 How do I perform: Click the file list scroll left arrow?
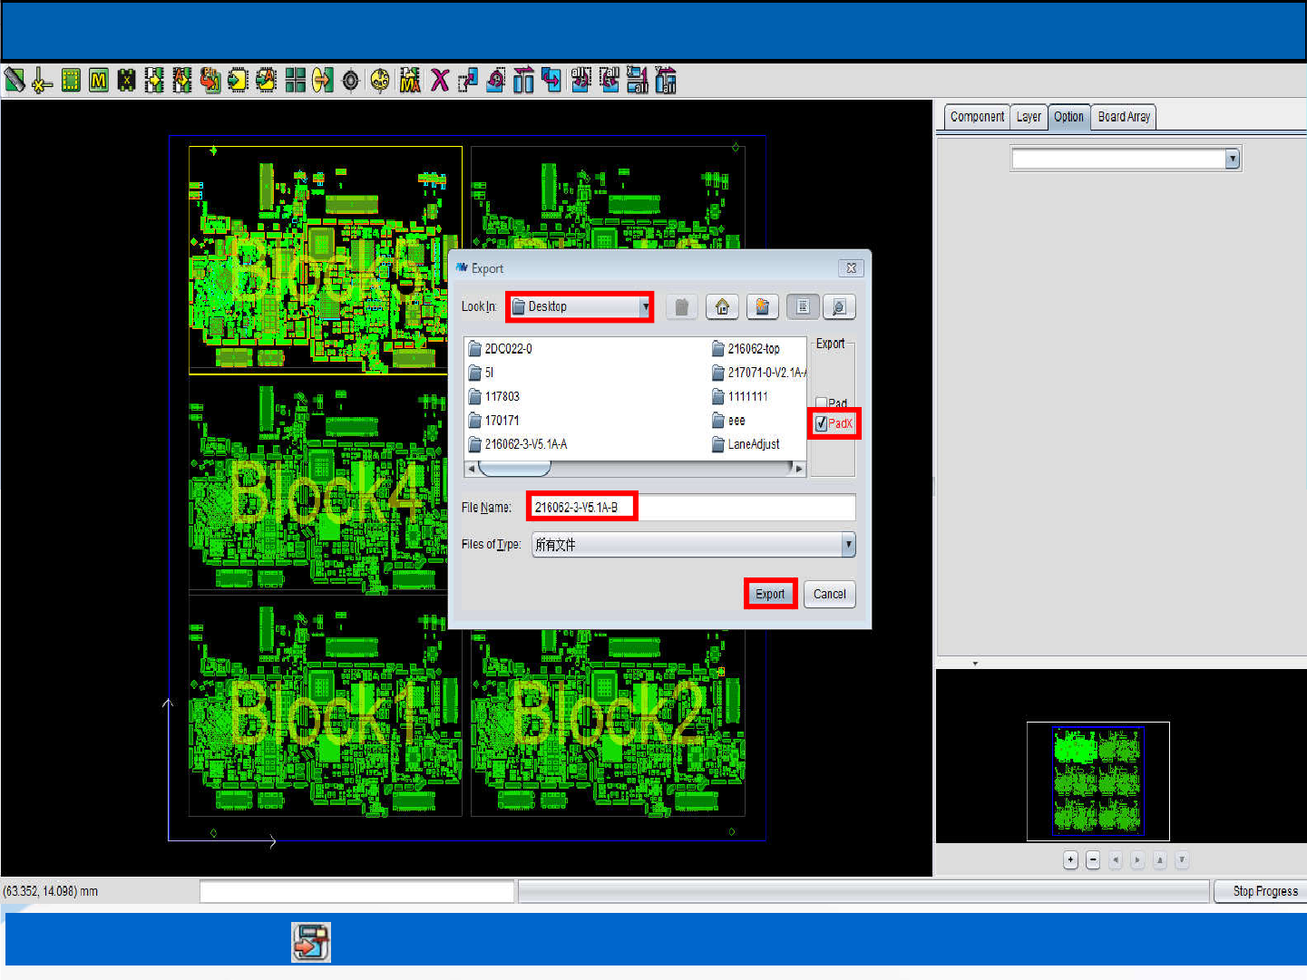pos(471,469)
